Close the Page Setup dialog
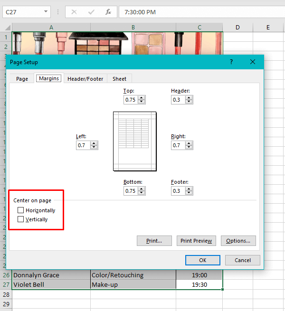 253,62
